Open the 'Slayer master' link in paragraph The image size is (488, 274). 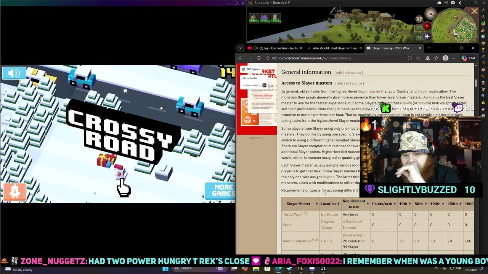click(369, 91)
